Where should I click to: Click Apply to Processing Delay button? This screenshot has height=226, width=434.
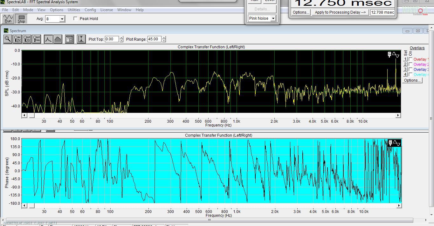[x=340, y=12]
